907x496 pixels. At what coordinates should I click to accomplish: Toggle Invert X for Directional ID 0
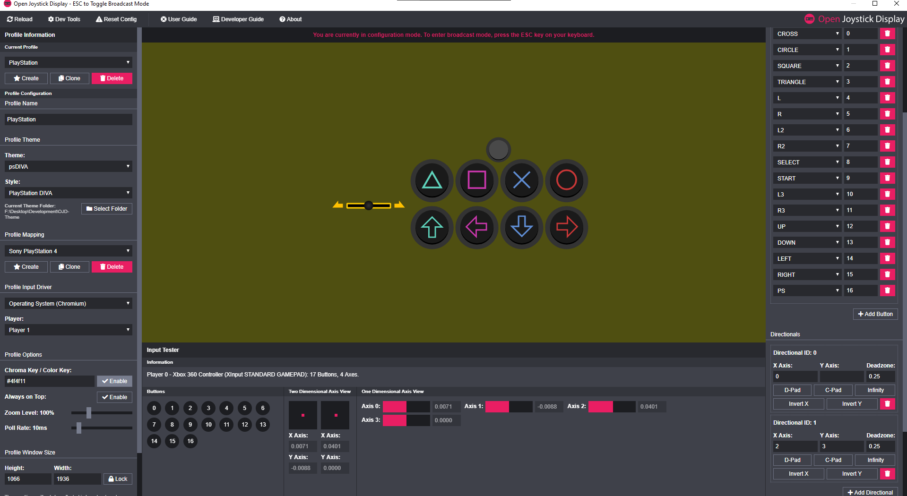pos(798,404)
